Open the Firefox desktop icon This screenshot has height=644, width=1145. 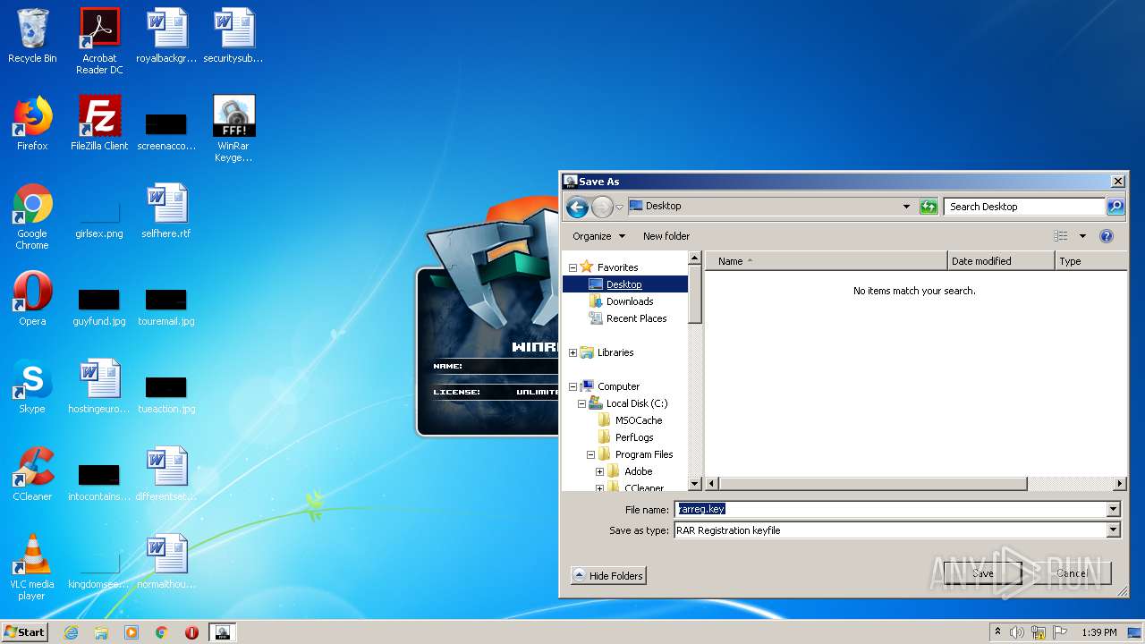32,123
